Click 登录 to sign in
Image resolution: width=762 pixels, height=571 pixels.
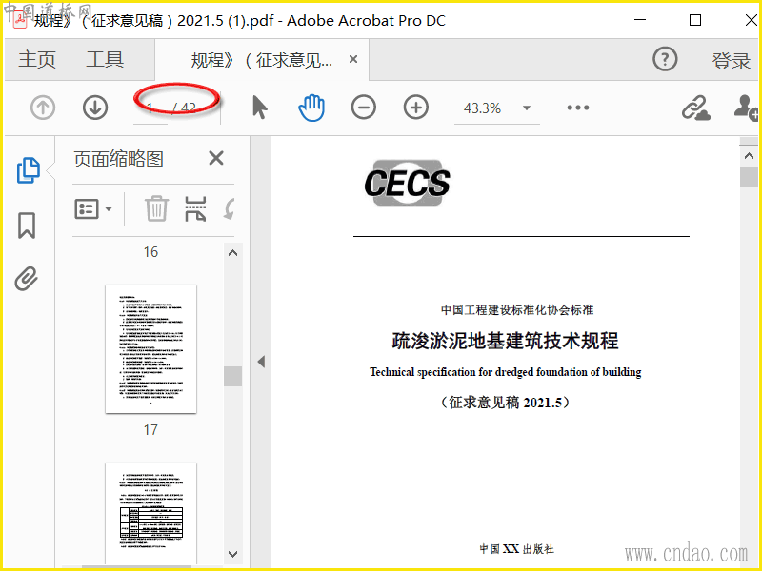[732, 61]
